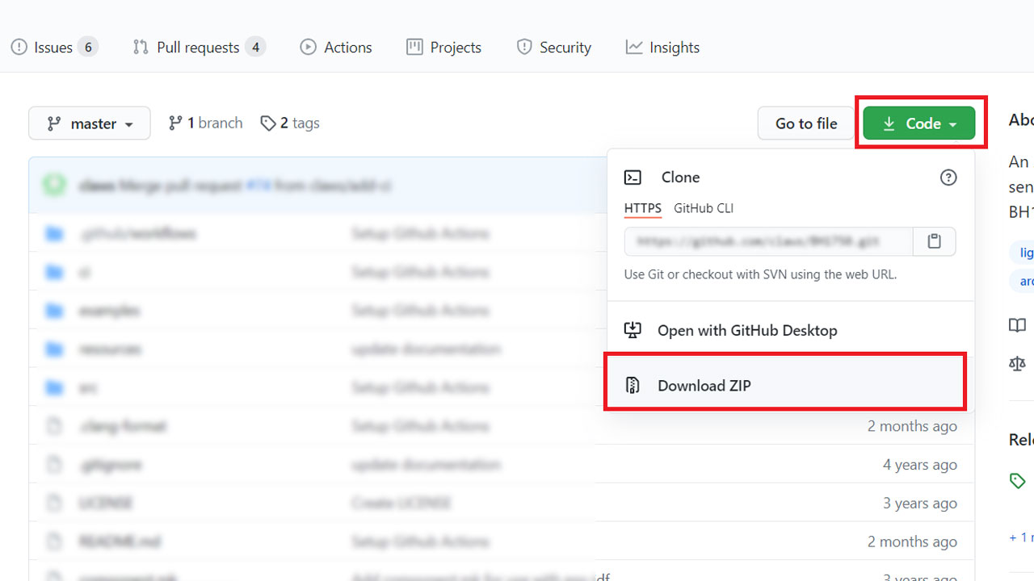Screen dimensions: 1034x581
Task: Click the GitHub Desktop download icon
Action: pyautogui.click(x=633, y=330)
